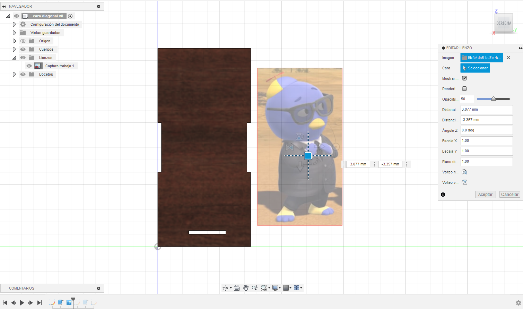Expand the Comentarios panel
The height and width of the screenshot is (309, 523).
tap(99, 288)
